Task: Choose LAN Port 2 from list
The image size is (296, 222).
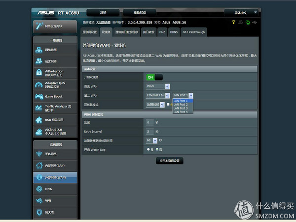Action: tap(183, 105)
